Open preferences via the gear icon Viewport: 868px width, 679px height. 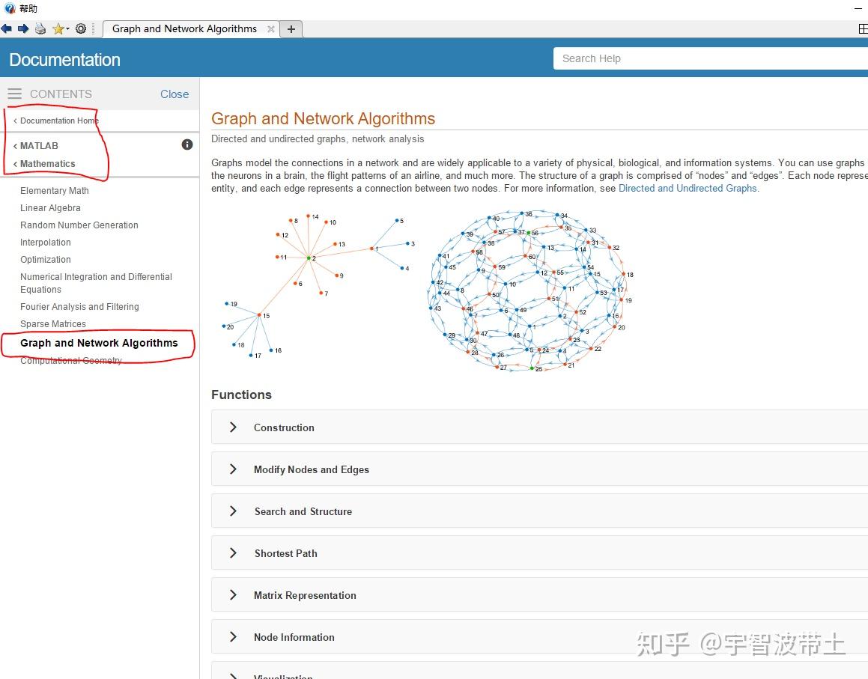pyautogui.click(x=81, y=28)
